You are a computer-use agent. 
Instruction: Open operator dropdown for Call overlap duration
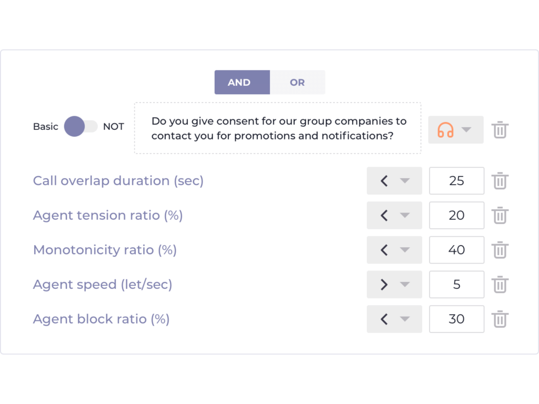coord(394,181)
